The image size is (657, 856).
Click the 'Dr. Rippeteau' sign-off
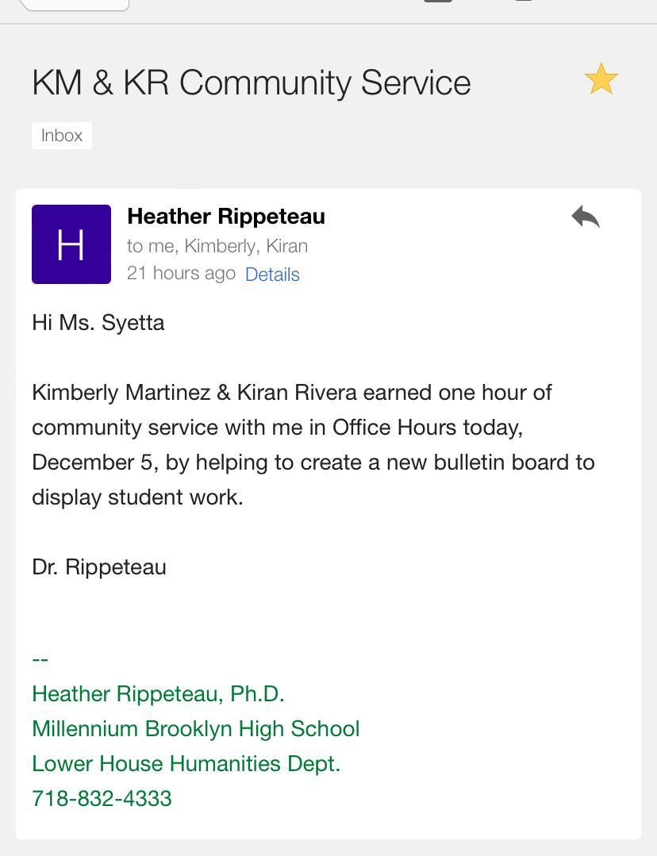99,567
